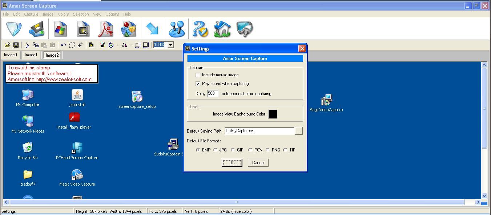Open the Help menu
Viewport: 491px width, 215px height.
point(127,14)
